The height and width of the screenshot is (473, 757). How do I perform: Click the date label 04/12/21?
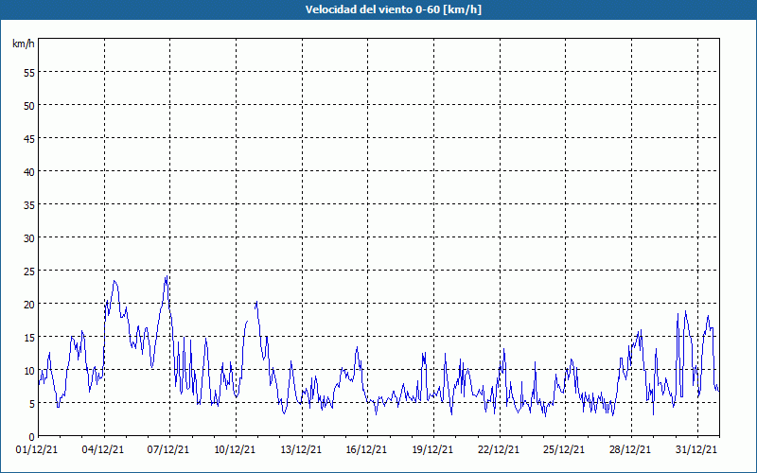pos(103,450)
